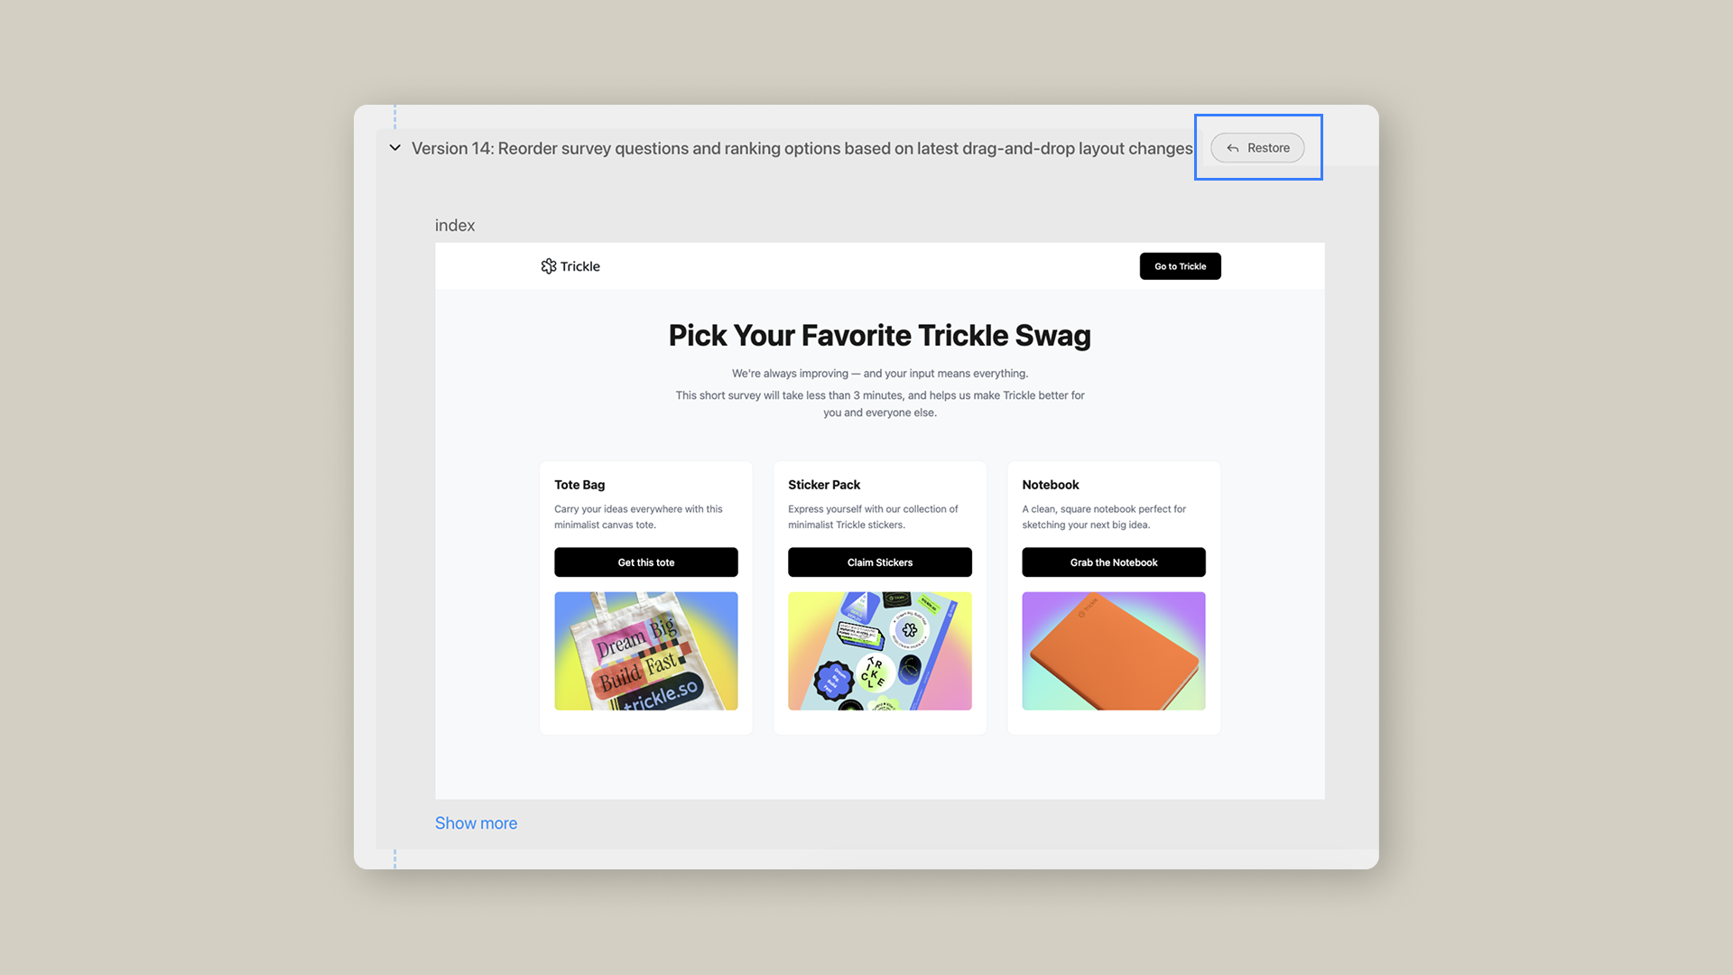Click the index page label
The image size is (1733, 975).
pos(454,226)
